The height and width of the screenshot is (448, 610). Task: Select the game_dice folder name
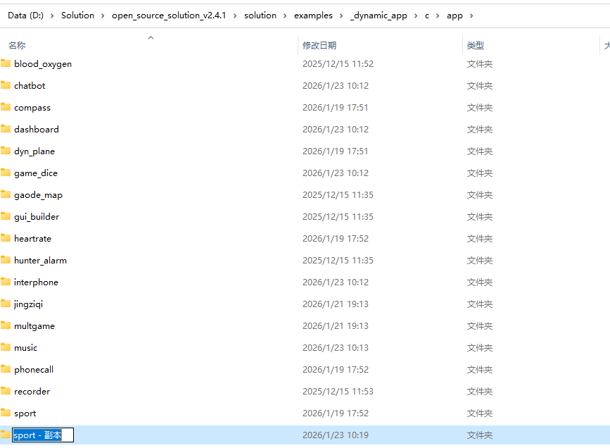point(36,173)
